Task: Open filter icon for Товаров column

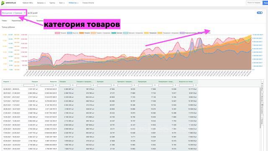Action: click(73, 85)
